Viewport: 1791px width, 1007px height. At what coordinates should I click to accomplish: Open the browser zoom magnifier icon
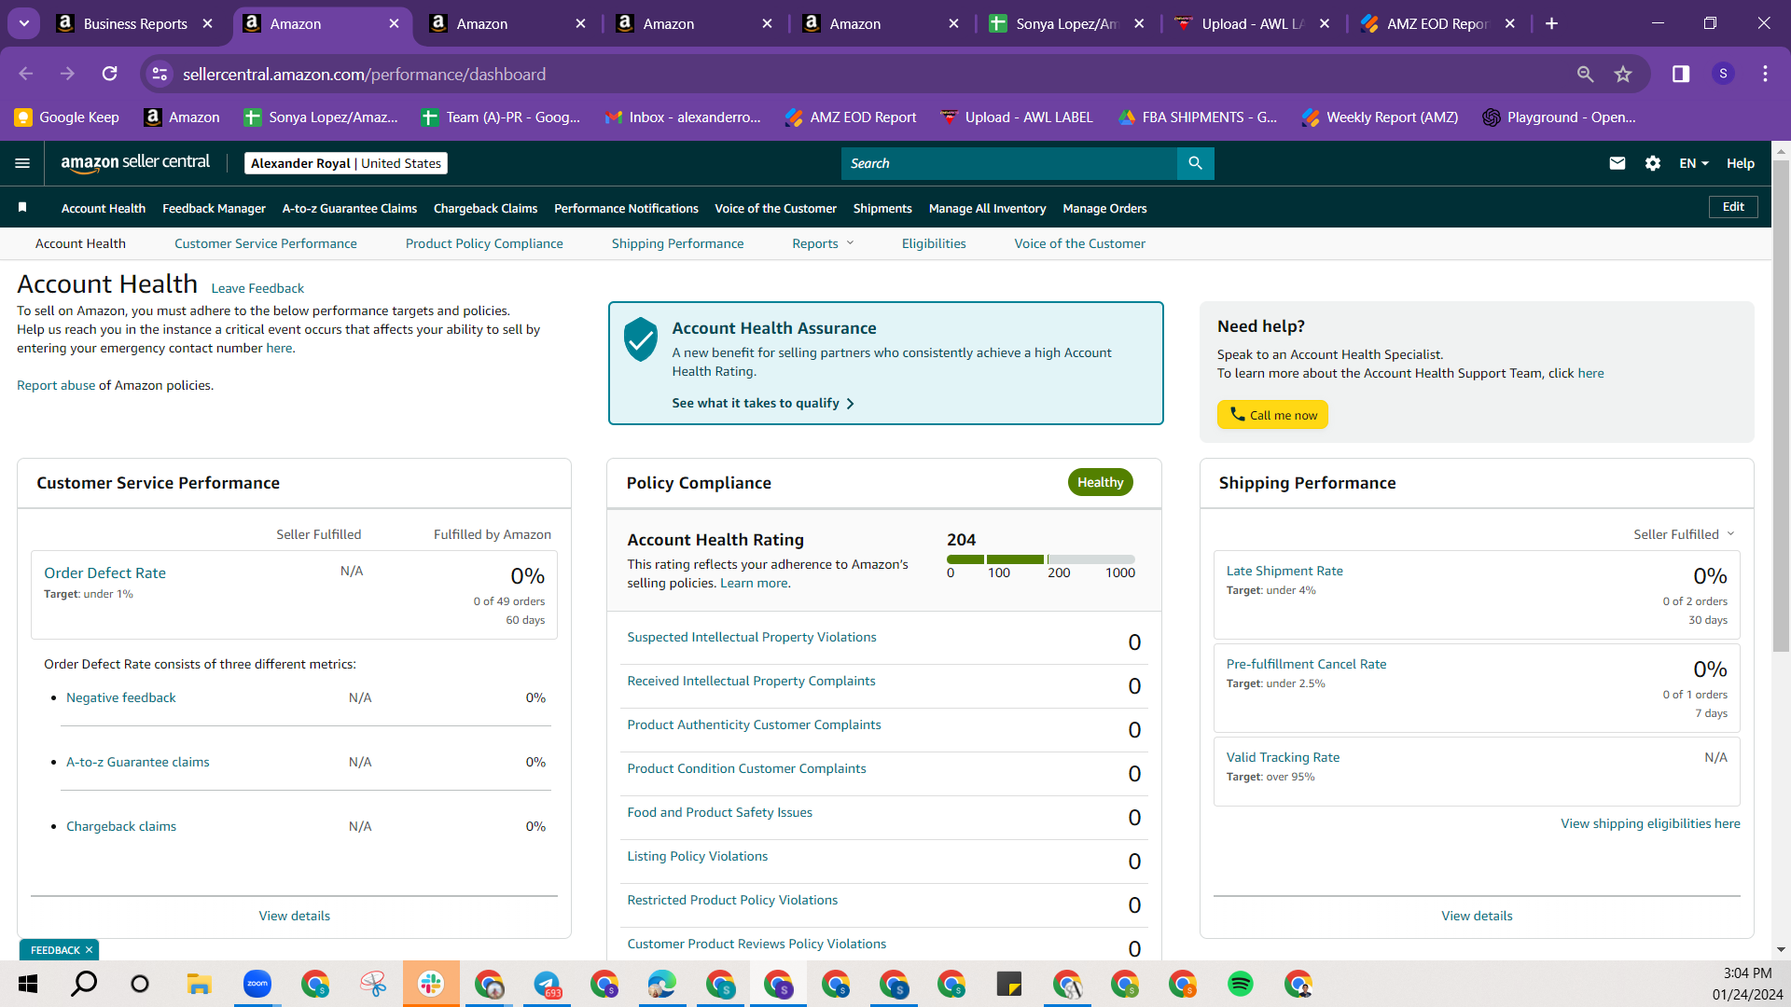(x=1585, y=74)
